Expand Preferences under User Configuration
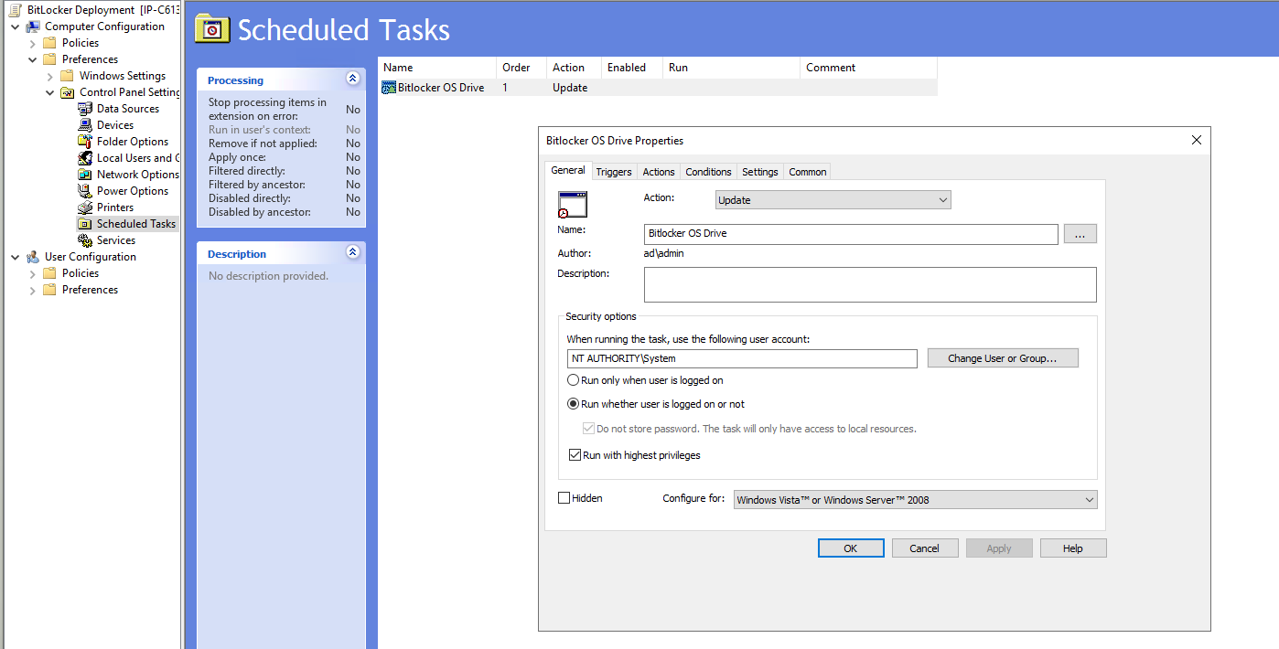This screenshot has height=649, width=1279. tap(33, 290)
